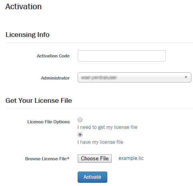Click the Administrator dropdown arrow
This screenshot has height=186, width=193.
click(186, 77)
